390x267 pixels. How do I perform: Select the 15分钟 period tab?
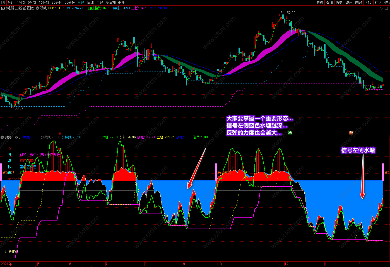(x=44, y=3)
